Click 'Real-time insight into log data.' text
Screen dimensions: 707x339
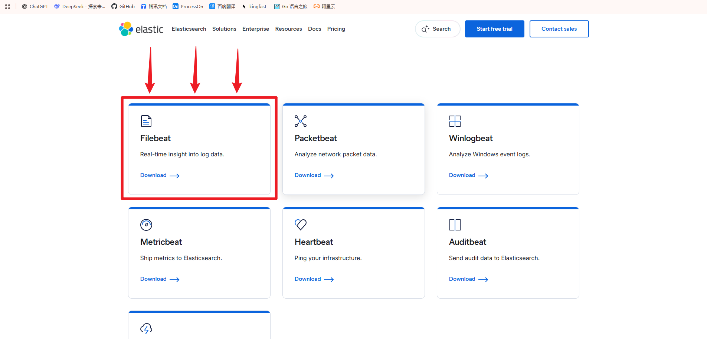182,154
